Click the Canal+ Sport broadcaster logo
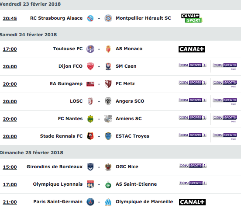241x208 pixels. click(192, 18)
